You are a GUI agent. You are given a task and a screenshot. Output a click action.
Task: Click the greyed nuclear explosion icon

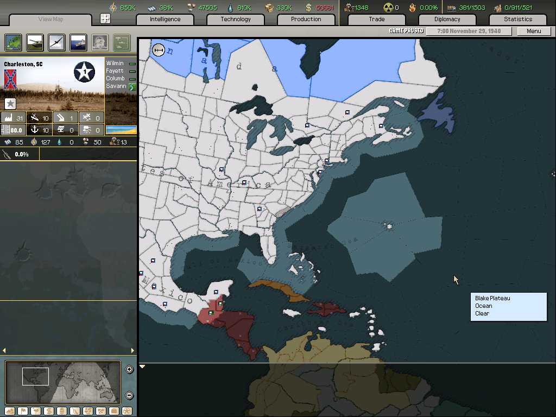click(x=100, y=42)
